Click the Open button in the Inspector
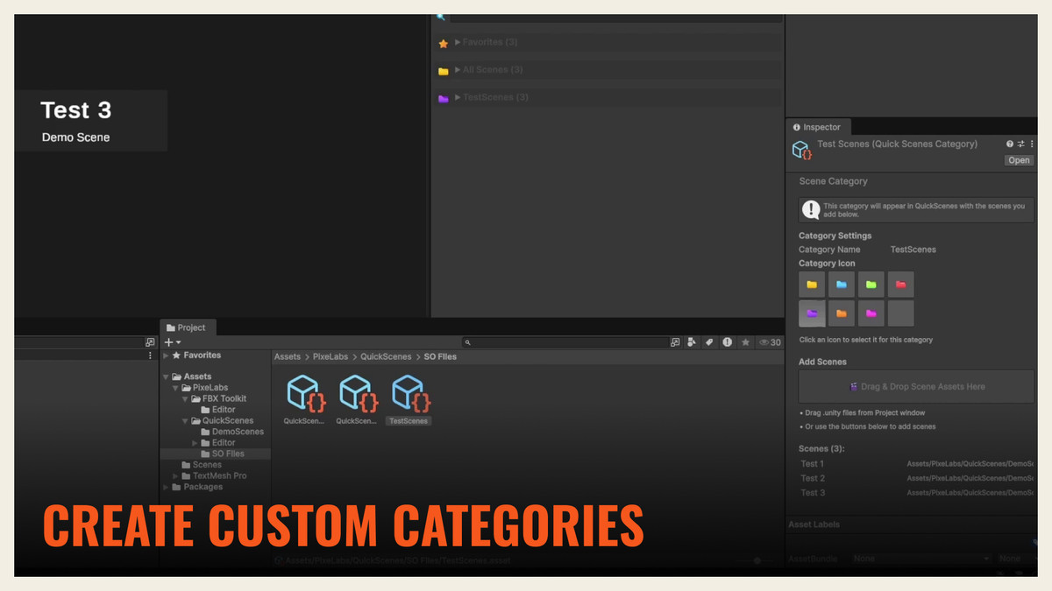Image resolution: width=1052 pixels, height=591 pixels. (x=1018, y=159)
